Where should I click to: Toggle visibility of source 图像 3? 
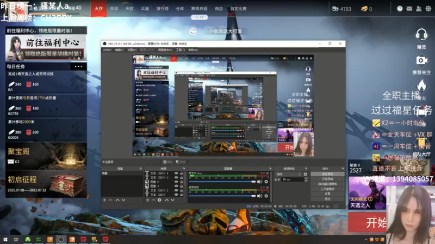click(176, 186)
